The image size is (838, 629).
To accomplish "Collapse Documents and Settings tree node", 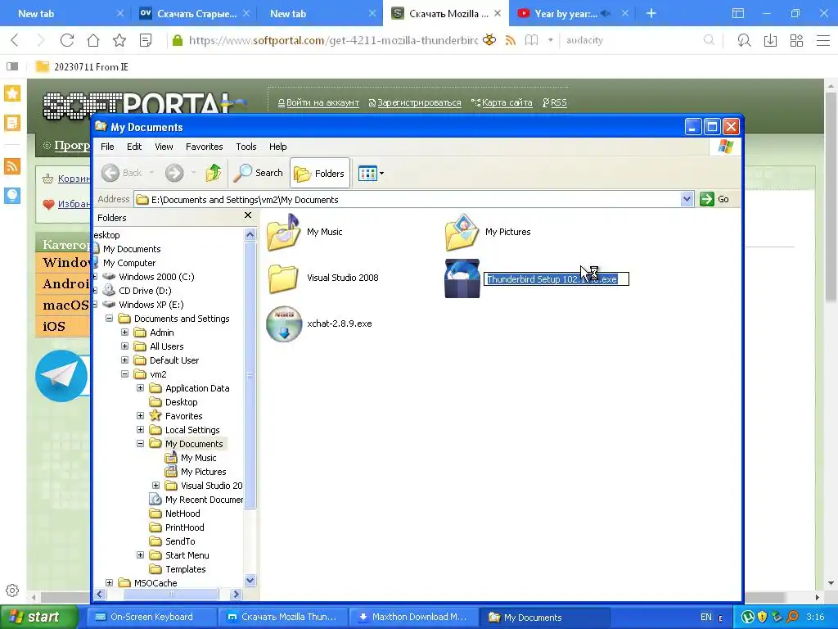I will pyautogui.click(x=109, y=319).
